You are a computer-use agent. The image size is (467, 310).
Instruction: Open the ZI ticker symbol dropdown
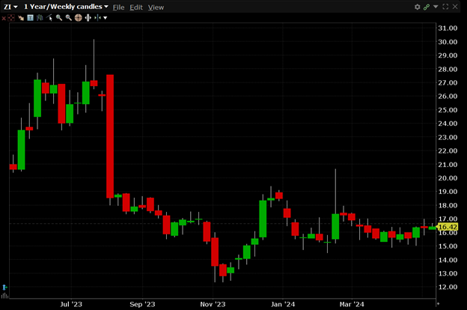click(x=10, y=7)
